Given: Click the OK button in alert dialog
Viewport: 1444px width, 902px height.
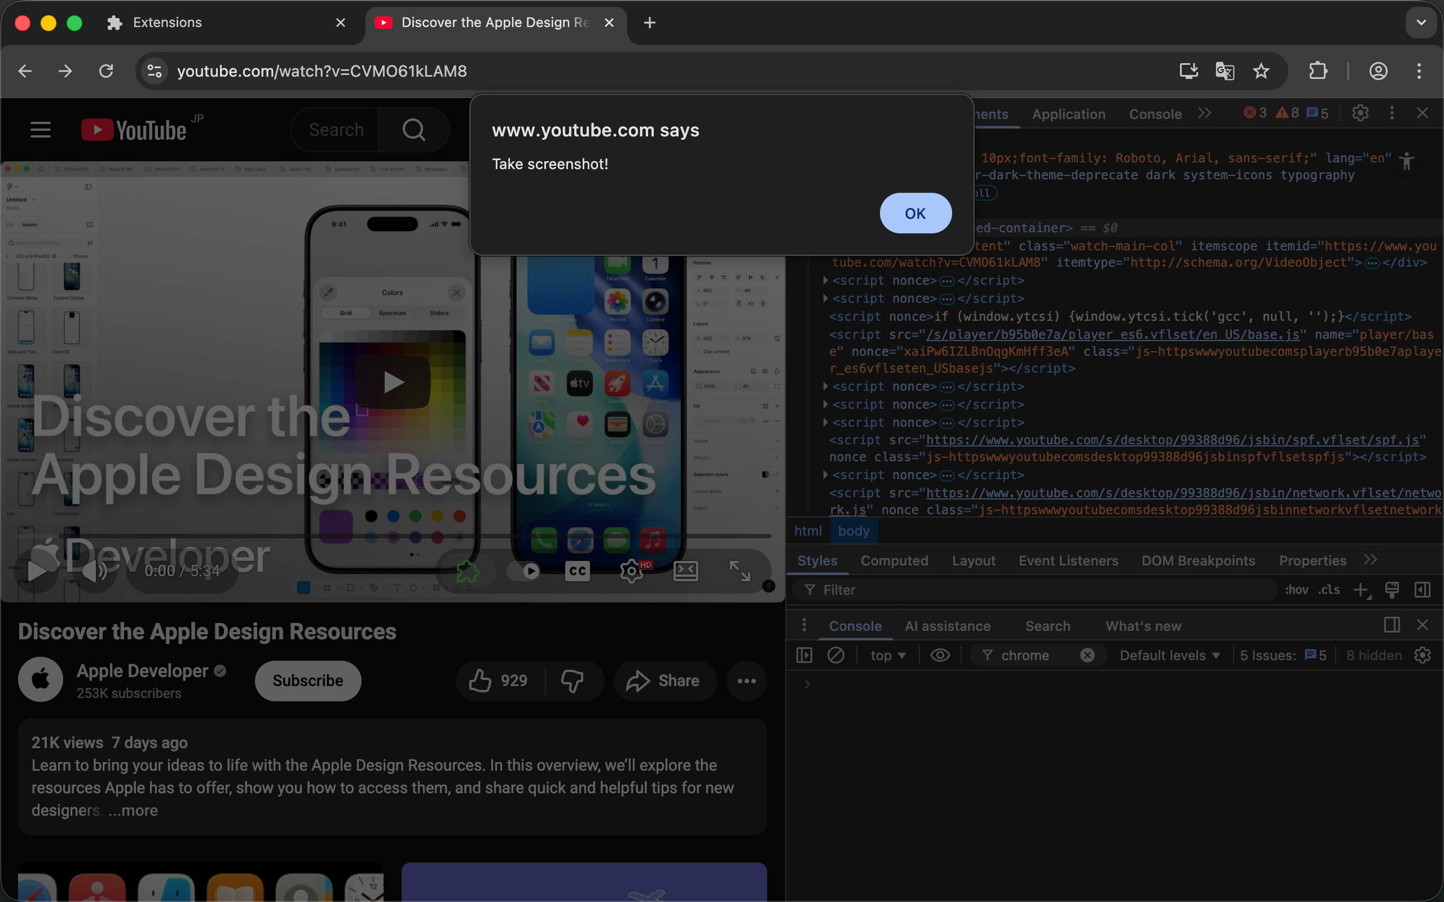Looking at the screenshot, I should click(915, 213).
